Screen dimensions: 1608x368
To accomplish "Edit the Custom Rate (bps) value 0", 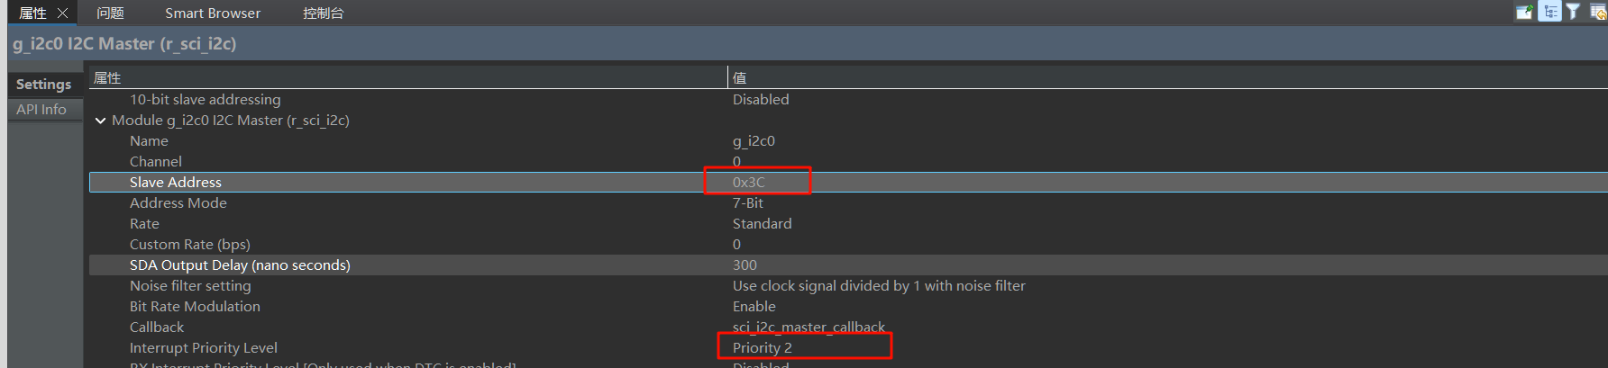I will (736, 244).
